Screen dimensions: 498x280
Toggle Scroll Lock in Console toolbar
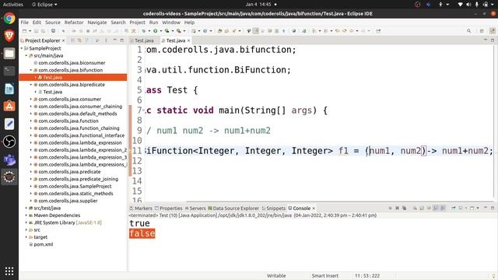(422, 208)
